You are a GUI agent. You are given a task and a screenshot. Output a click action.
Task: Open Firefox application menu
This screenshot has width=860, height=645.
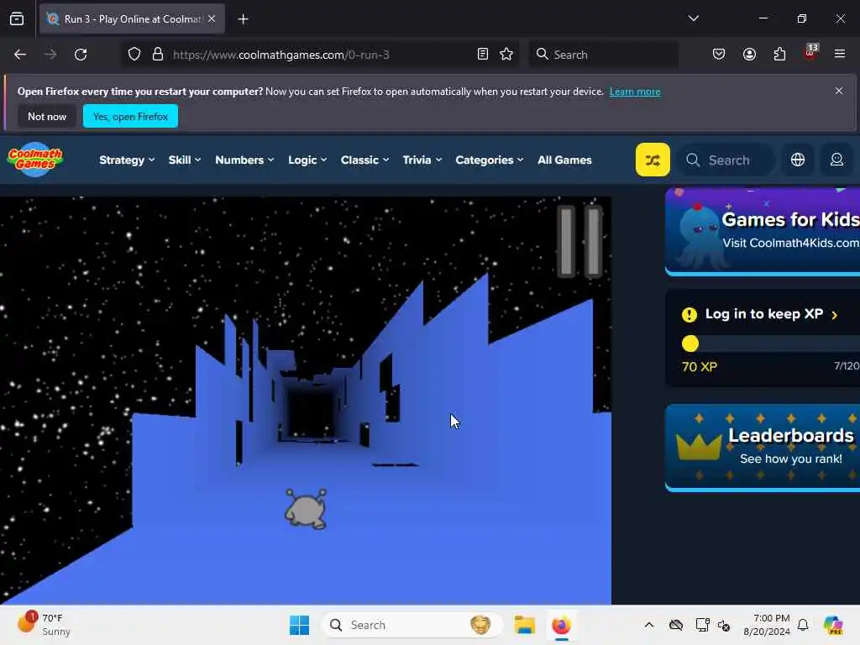pos(839,55)
